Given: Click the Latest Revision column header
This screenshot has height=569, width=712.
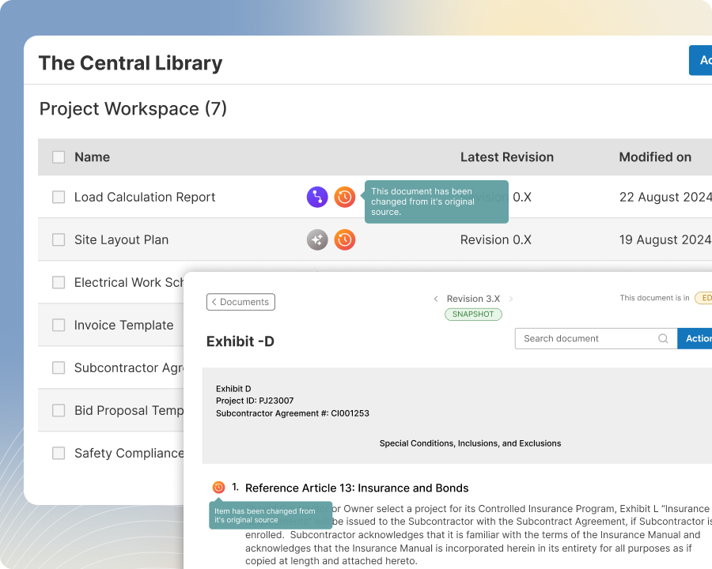Looking at the screenshot, I should click(x=507, y=157).
